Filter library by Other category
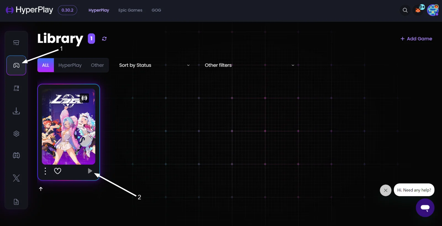The image size is (442, 226). (97, 65)
